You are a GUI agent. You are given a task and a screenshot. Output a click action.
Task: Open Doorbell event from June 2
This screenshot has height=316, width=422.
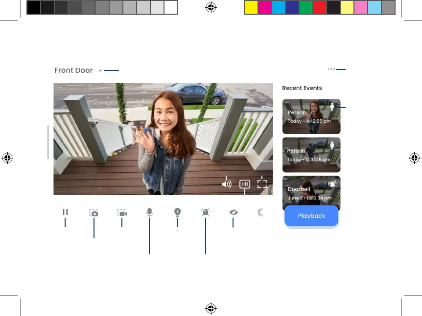[311, 191]
